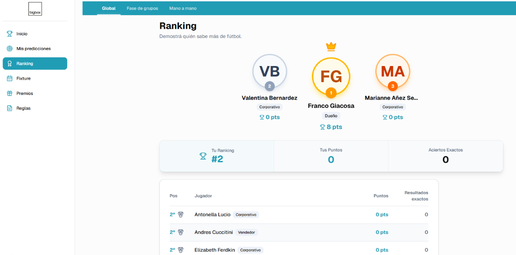Click the calendar icon beside Fixture
The width and height of the screenshot is (516, 255).
point(10,79)
